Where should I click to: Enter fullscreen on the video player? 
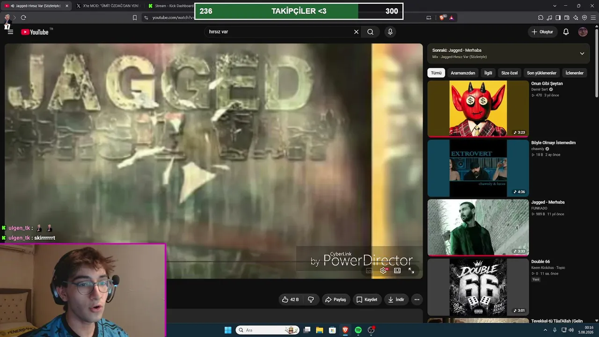tap(411, 271)
